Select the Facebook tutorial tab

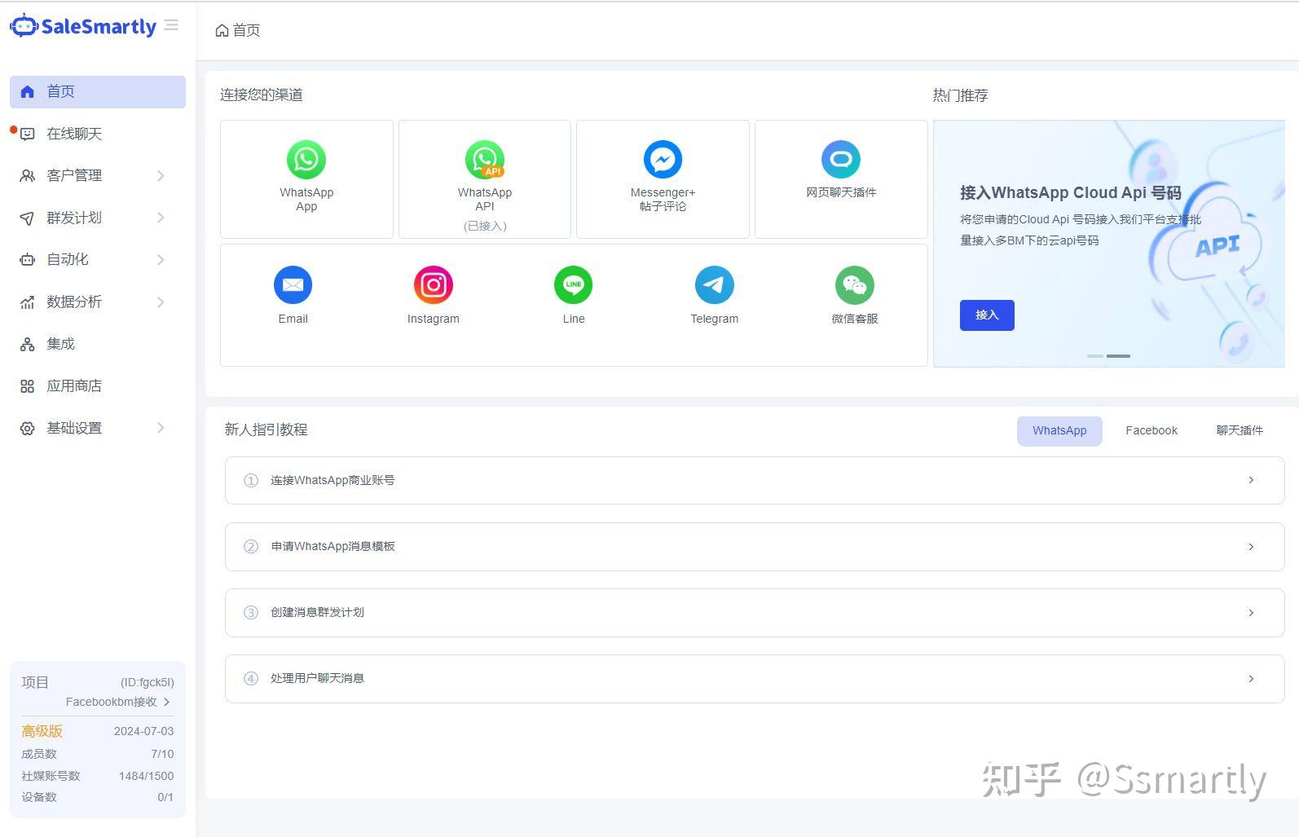(1151, 430)
